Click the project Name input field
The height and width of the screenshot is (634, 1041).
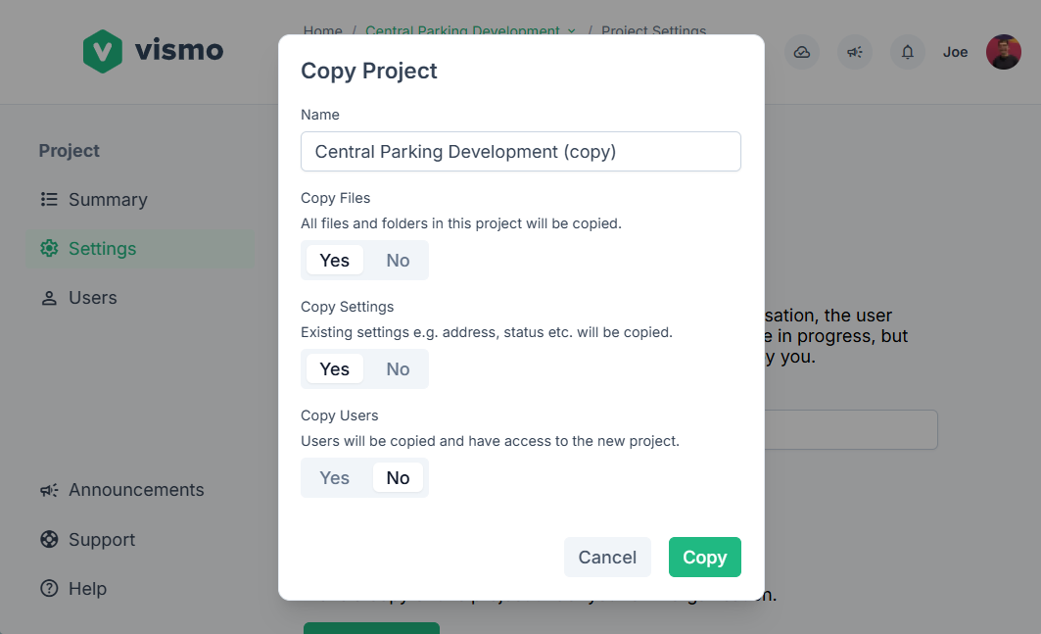tap(520, 152)
